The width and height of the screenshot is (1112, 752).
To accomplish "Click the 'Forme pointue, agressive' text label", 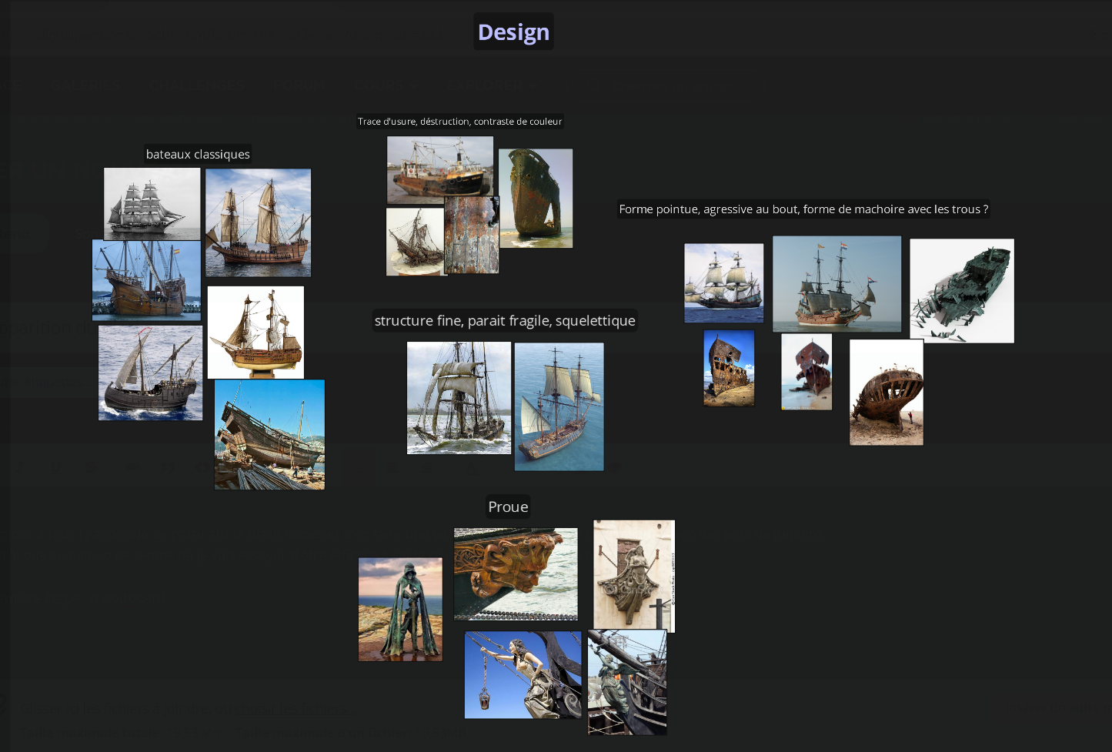I will point(803,209).
